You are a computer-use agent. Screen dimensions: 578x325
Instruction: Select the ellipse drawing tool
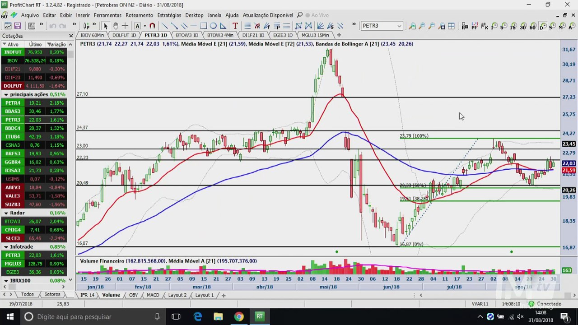(213, 26)
